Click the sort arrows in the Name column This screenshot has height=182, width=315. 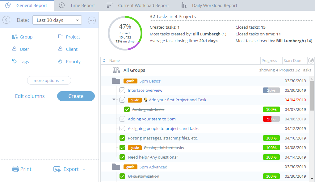pyautogui.click(x=104, y=61)
